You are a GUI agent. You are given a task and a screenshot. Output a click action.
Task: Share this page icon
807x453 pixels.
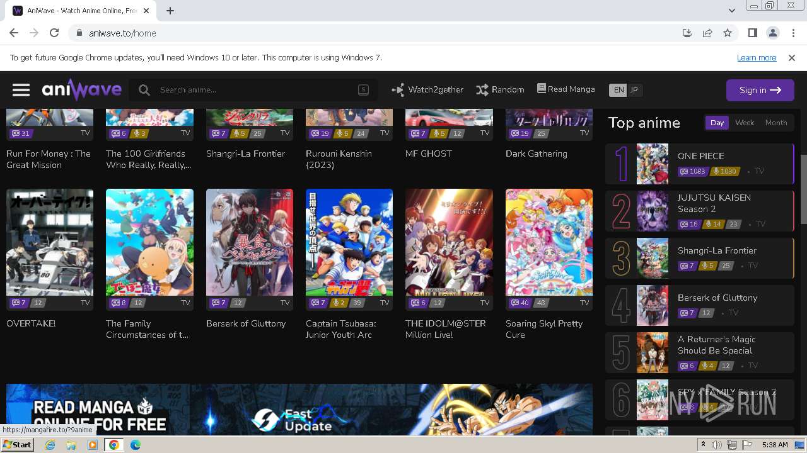click(707, 33)
